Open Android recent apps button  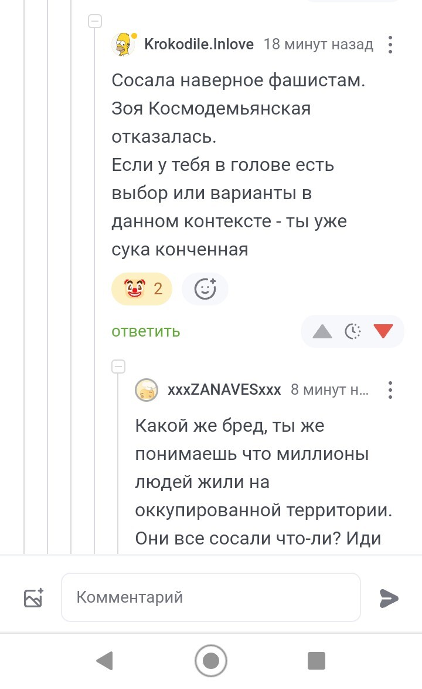tap(316, 661)
